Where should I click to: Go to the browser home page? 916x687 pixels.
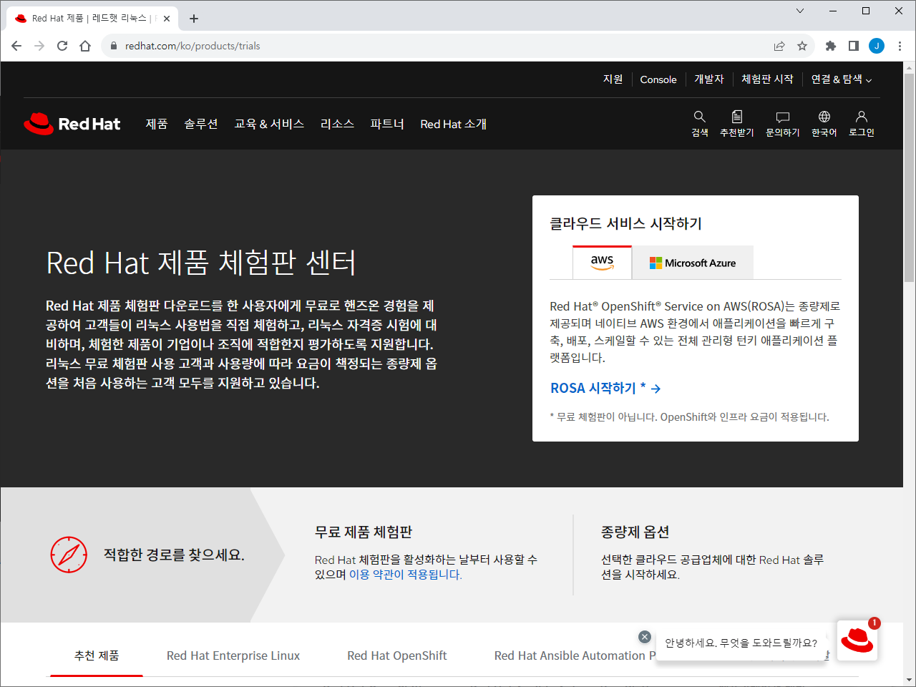click(85, 46)
